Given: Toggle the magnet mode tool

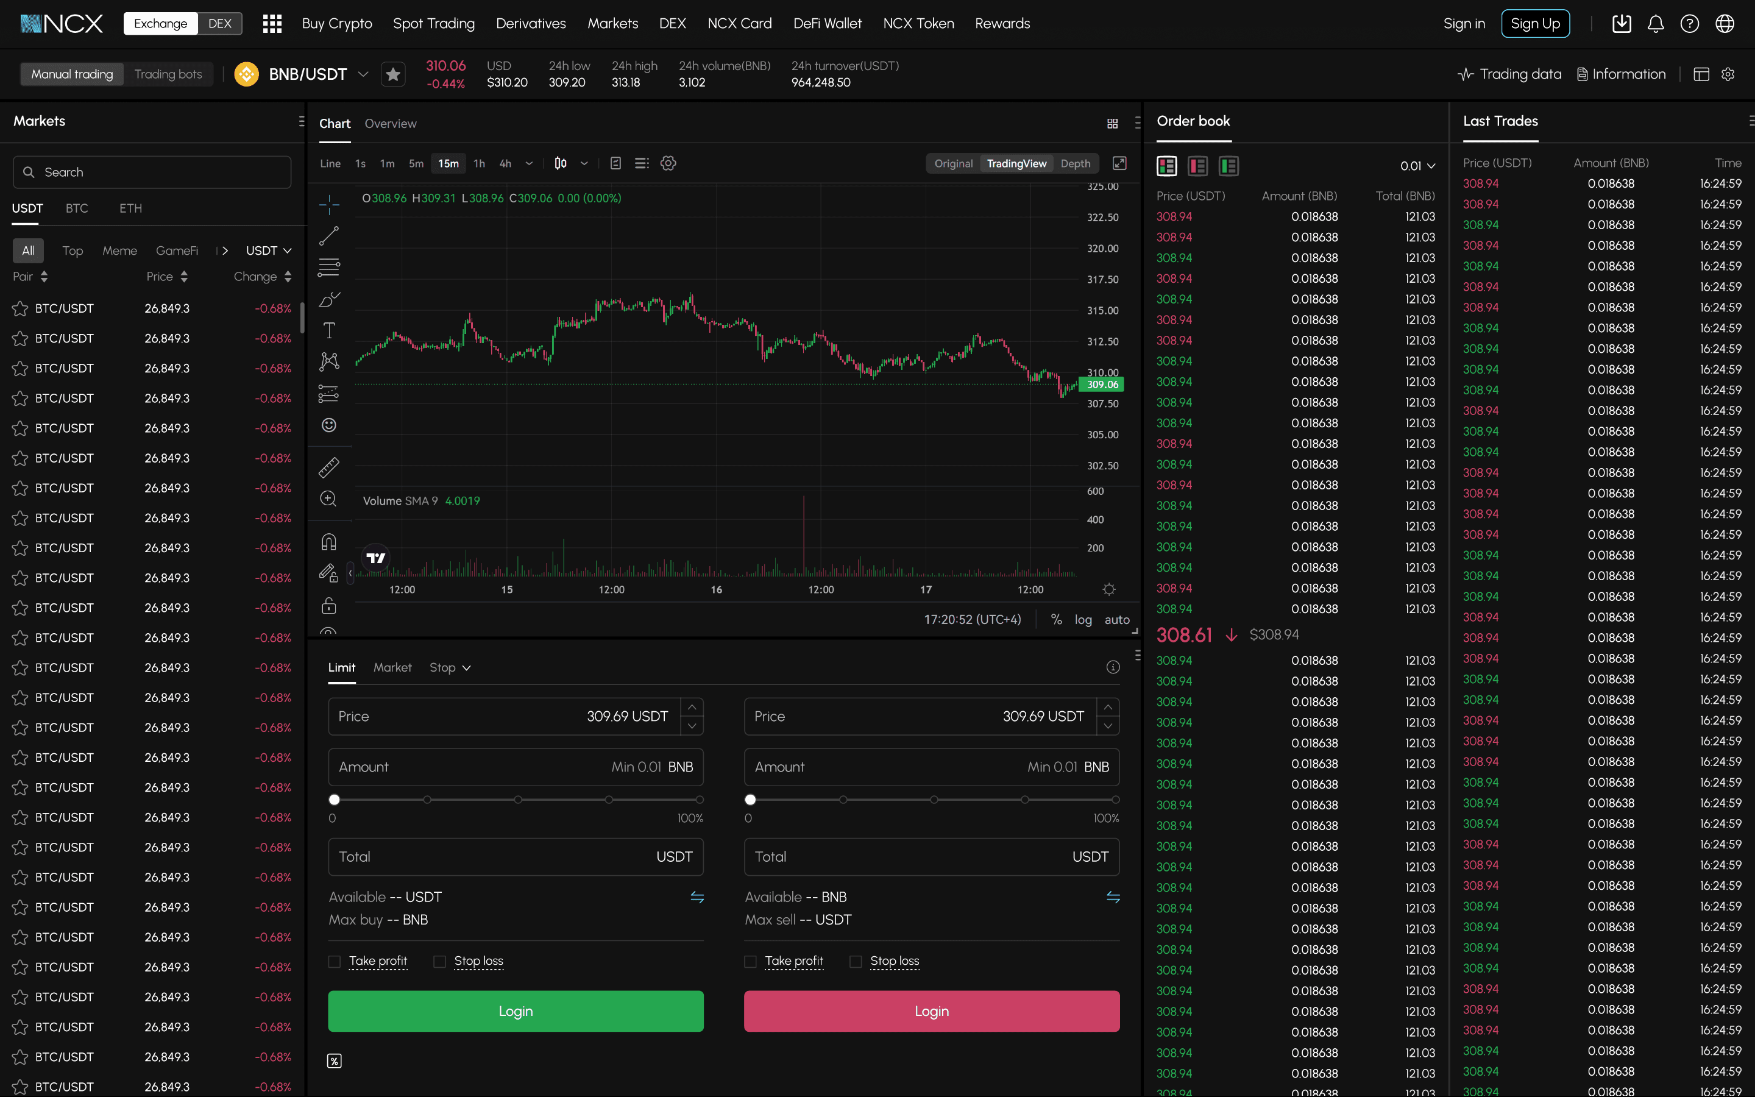Looking at the screenshot, I should [328, 542].
